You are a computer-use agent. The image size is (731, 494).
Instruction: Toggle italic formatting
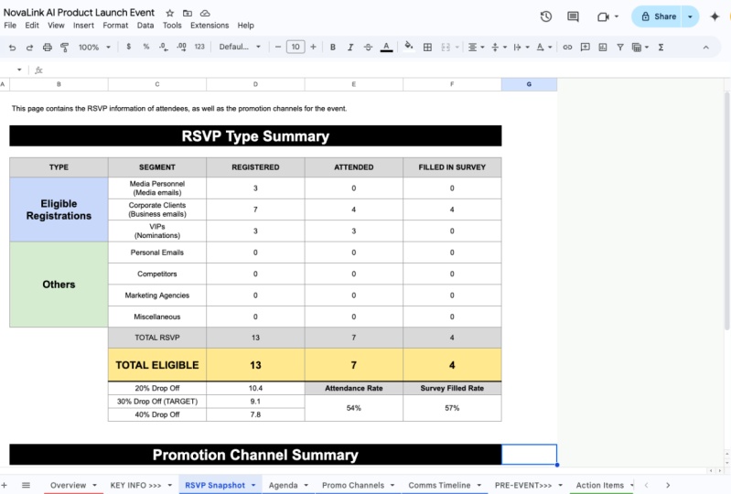(x=350, y=47)
